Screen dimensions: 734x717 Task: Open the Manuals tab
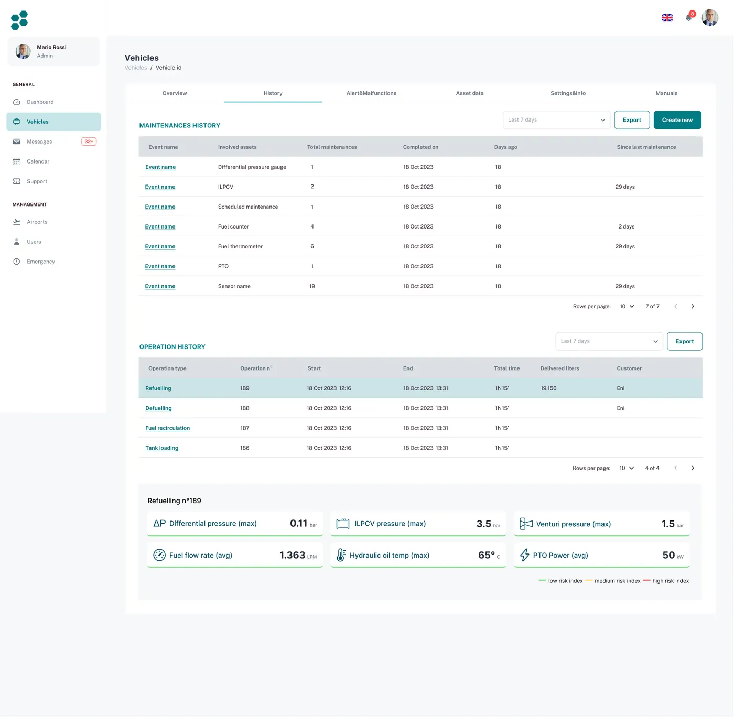click(666, 93)
